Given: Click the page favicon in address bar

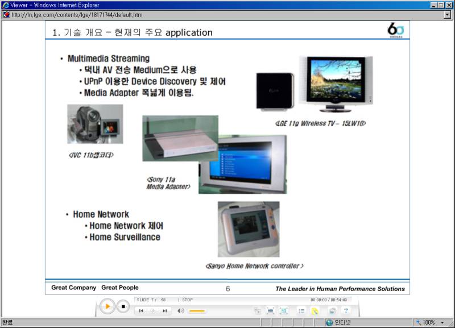Looking at the screenshot, I should 6,15.
